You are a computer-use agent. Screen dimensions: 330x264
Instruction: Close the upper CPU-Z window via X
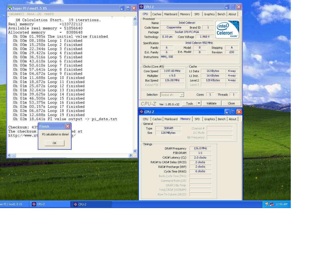pyautogui.click(x=239, y=7)
